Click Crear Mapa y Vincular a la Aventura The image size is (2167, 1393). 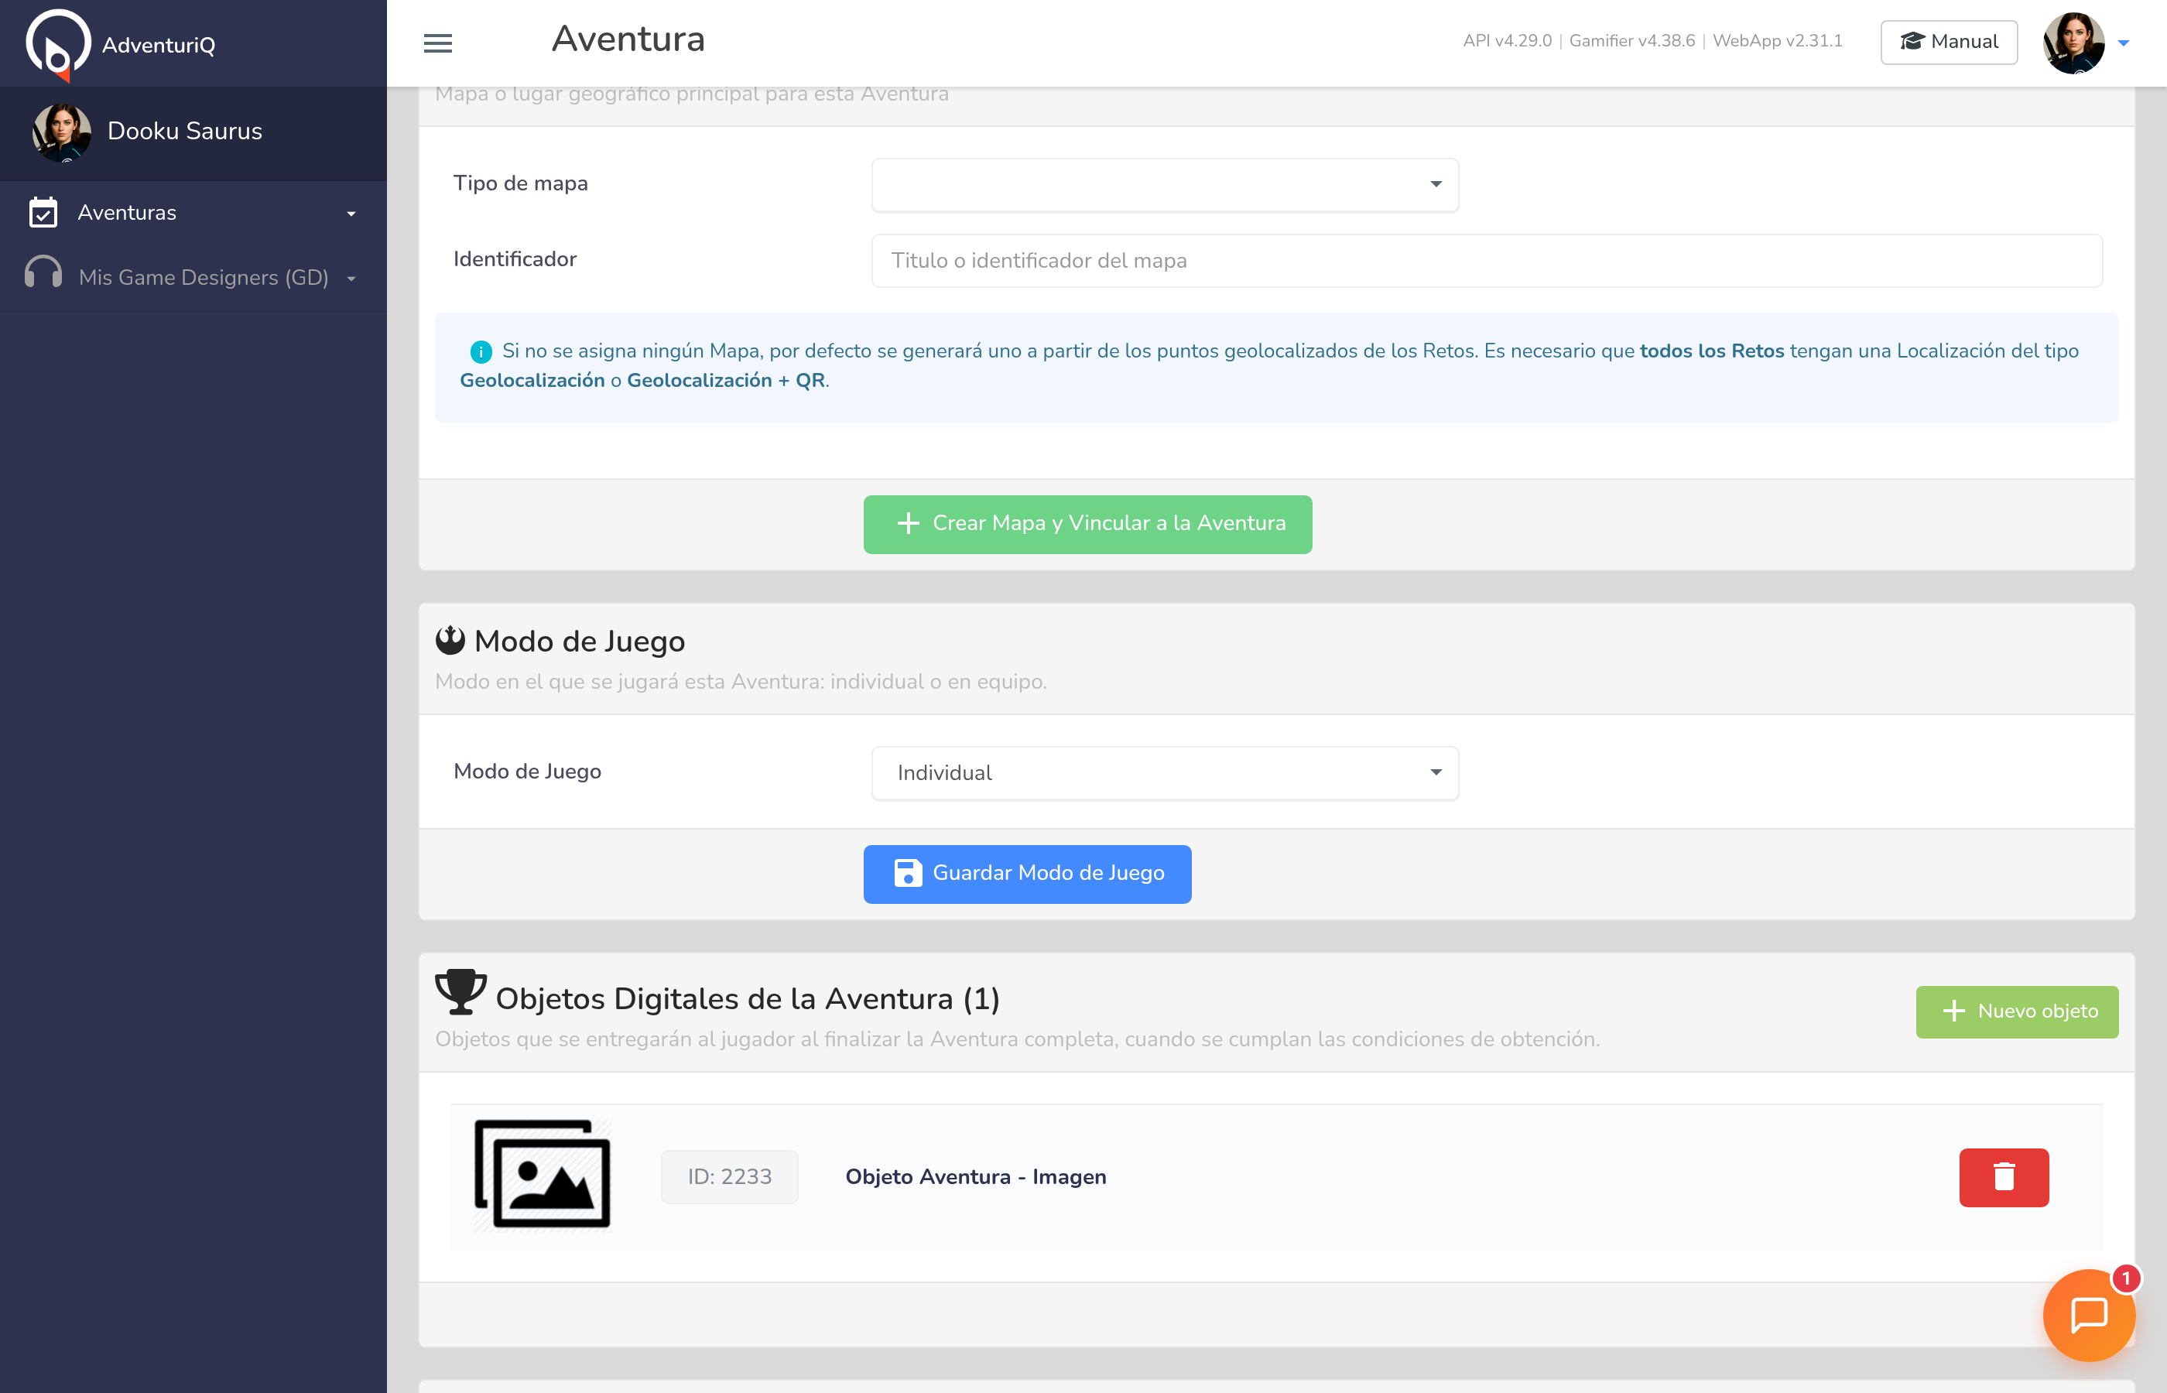click(1087, 524)
